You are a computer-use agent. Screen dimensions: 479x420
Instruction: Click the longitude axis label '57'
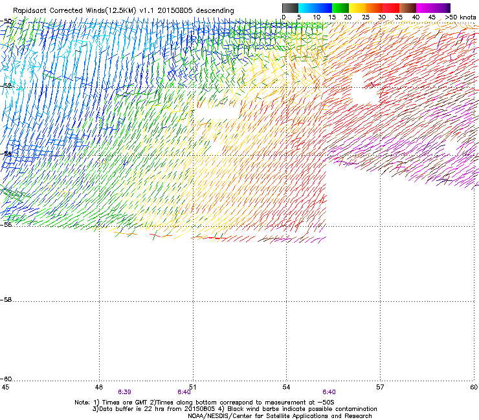pyautogui.click(x=380, y=387)
